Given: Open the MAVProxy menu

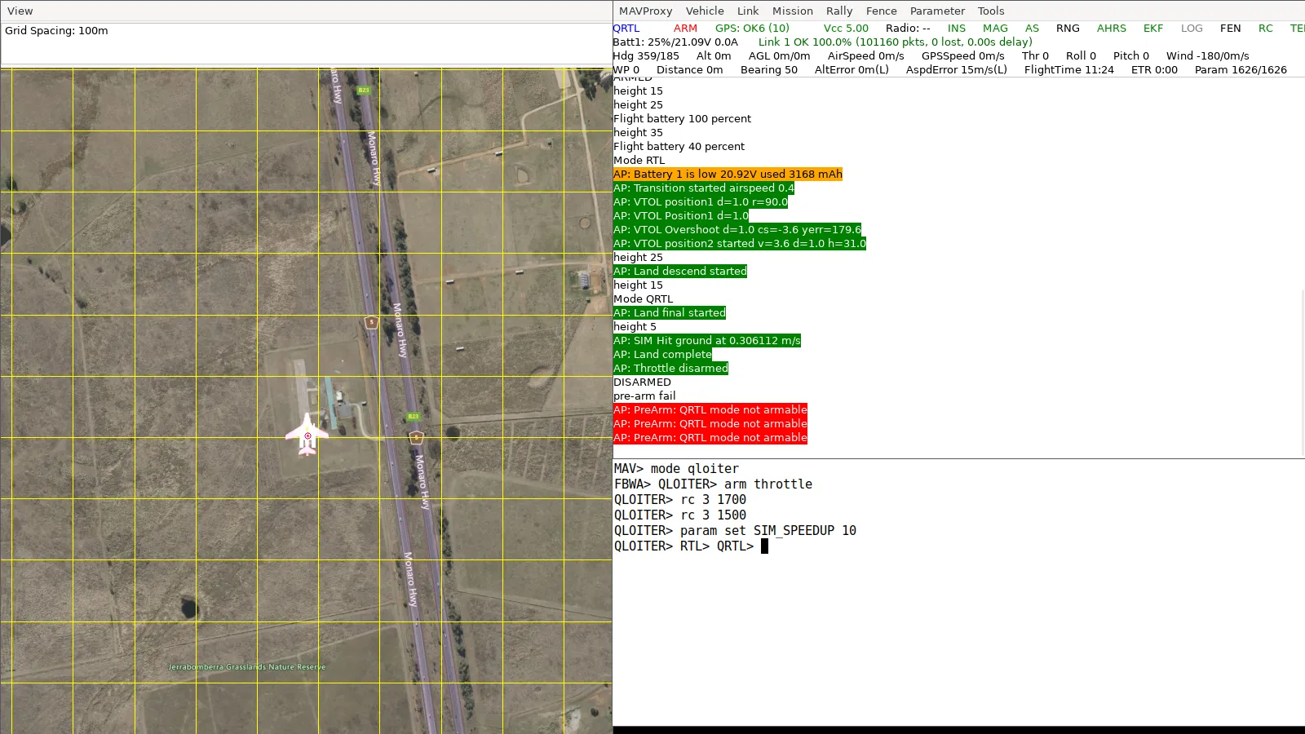Looking at the screenshot, I should (x=645, y=11).
